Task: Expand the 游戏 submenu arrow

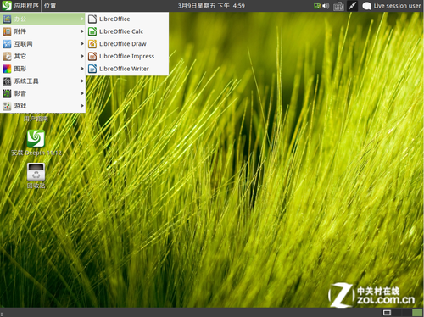Action: [x=82, y=106]
